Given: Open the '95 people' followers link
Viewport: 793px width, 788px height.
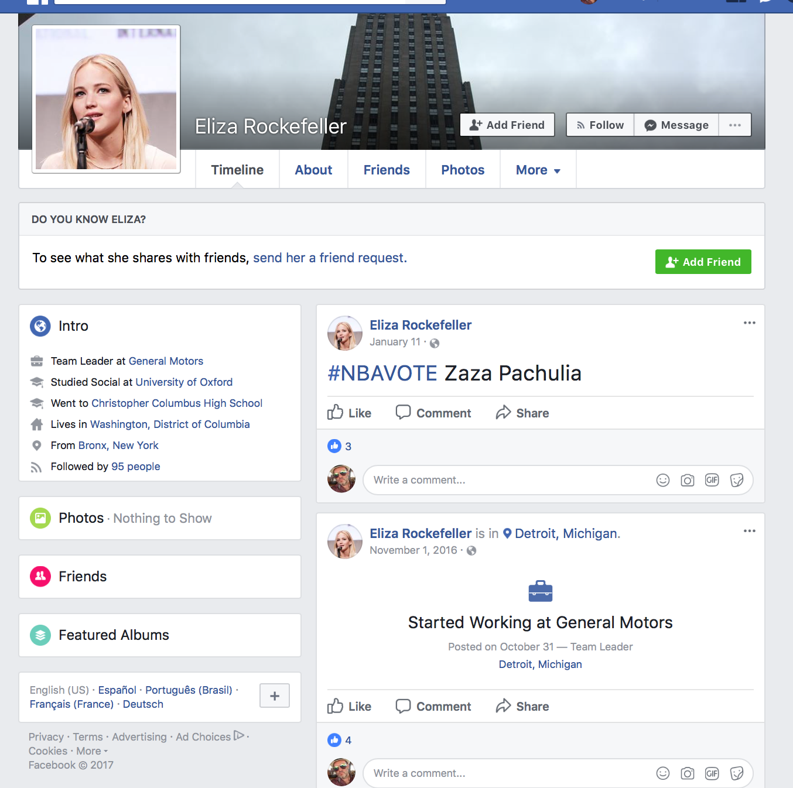Looking at the screenshot, I should [135, 467].
